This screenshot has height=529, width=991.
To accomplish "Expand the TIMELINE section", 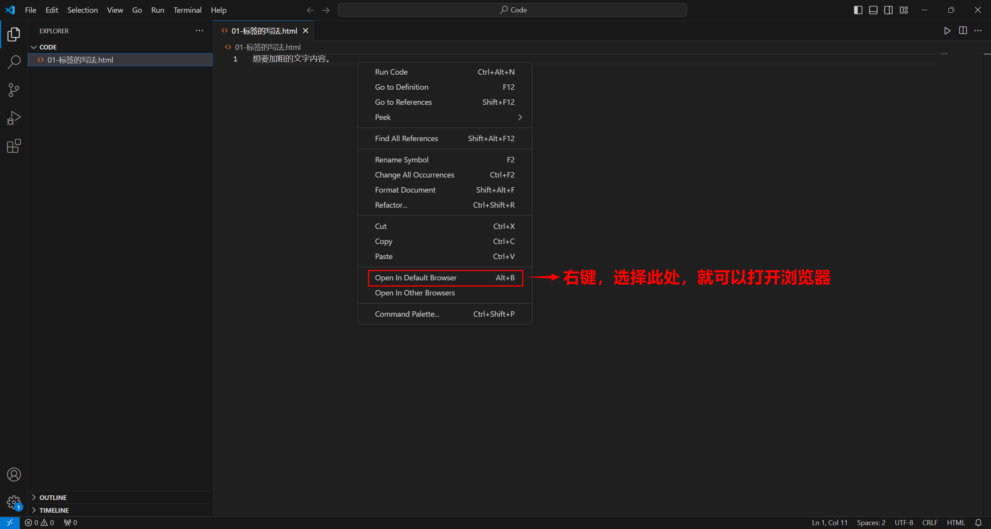I will pyautogui.click(x=54, y=510).
